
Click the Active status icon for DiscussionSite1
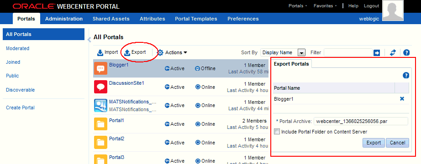point(167,87)
